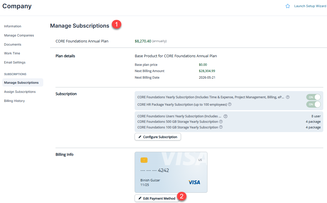Select Manage Subscriptions in the sidebar
The height and width of the screenshot is (203, 327).
(x=23, y=83)
